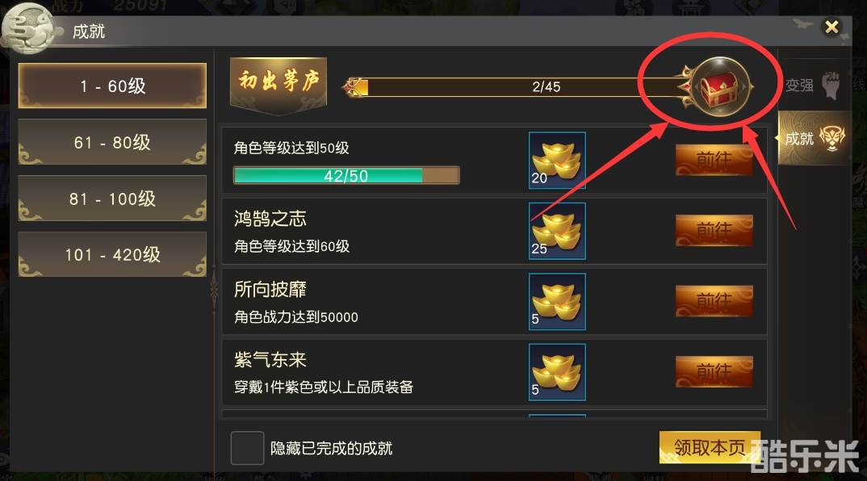Screen dimensions: 867x481
Task: Click 前往 for 鸿鹄之志 achievement
Action: [x=714, y=231]
